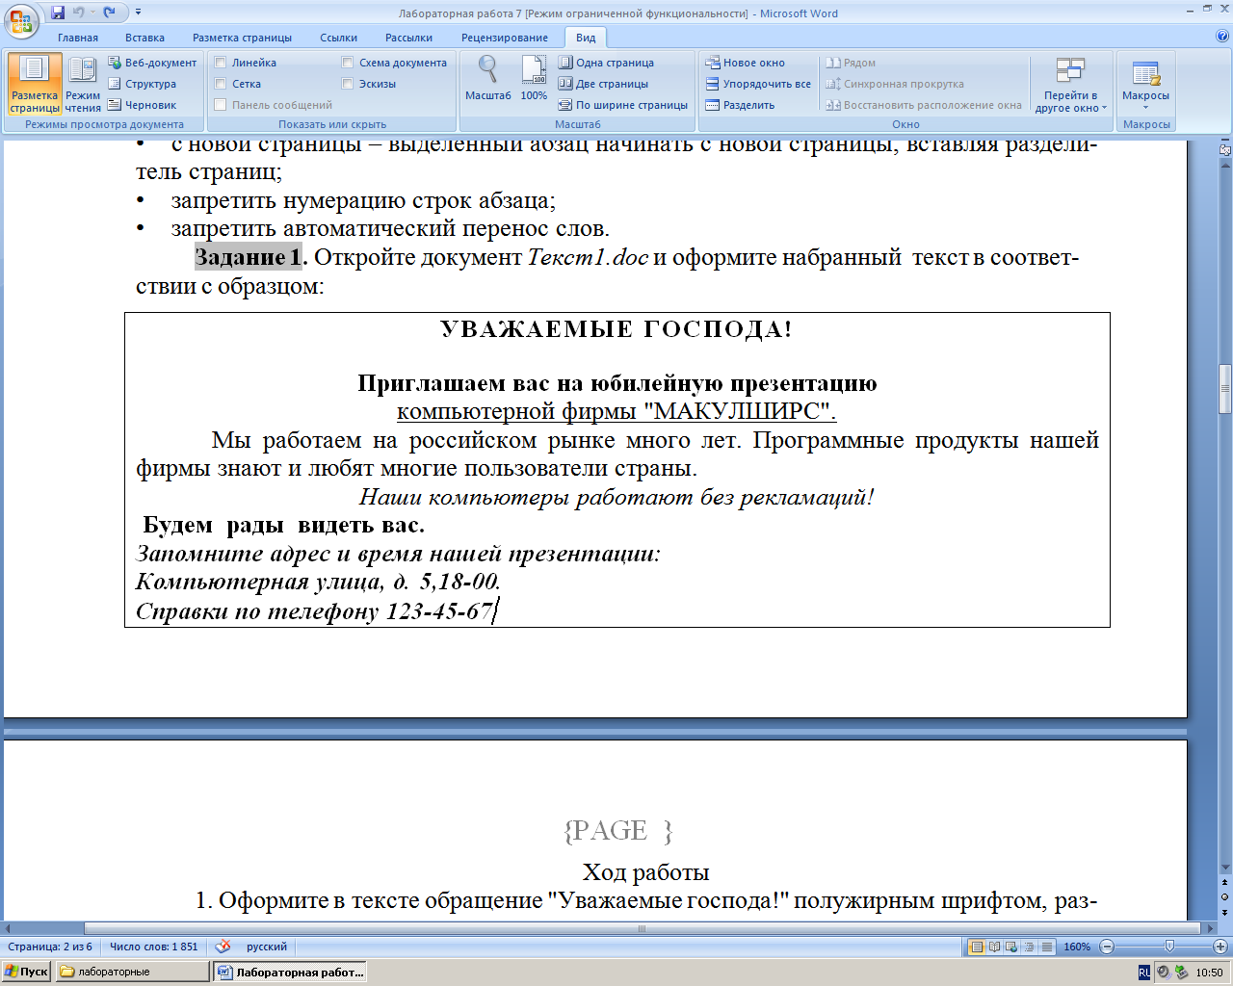Screen dimensions: 1233x986
Task: Switch to Веб-документ view
Action: [152, 63]
